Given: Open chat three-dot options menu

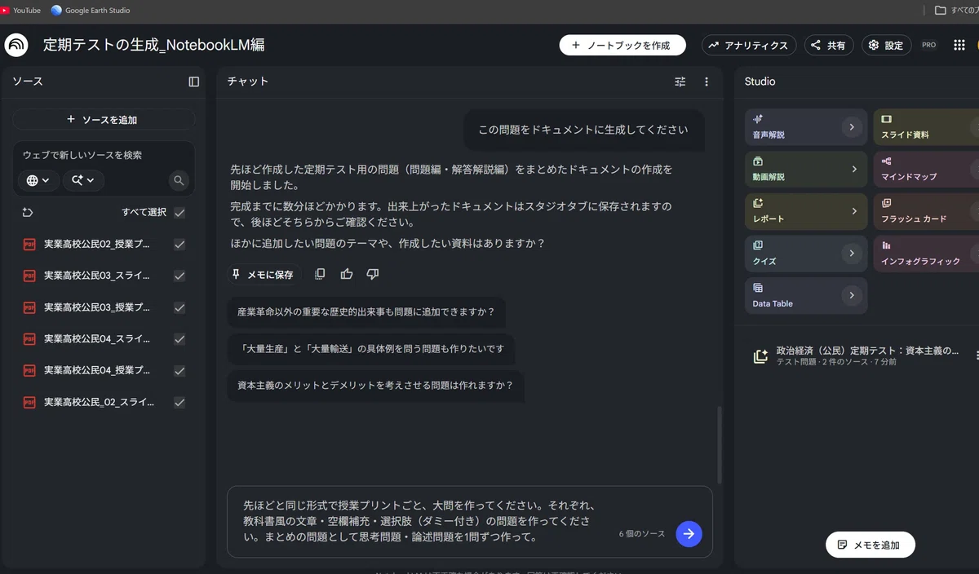Looking at the screenshot, I should coord(707,82).
